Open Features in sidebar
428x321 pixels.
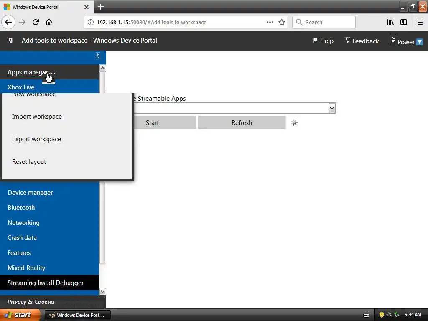point(49,252)
